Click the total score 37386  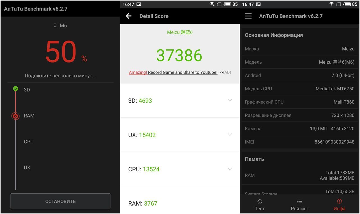tap(179, 56)
